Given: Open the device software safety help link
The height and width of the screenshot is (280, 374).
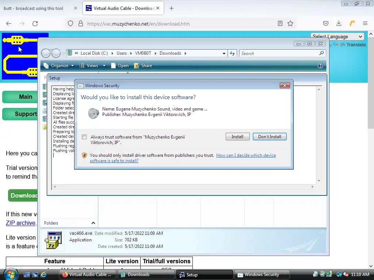Looking at the screenshot, I should click(183, 158).
